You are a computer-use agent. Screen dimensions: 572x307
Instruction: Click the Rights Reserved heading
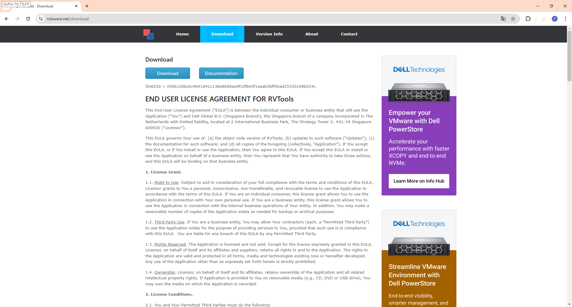click(170, 245)
